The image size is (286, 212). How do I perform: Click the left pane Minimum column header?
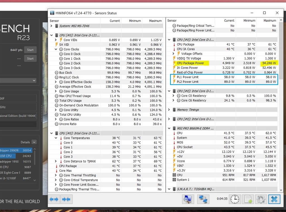[x=135, y=21]
